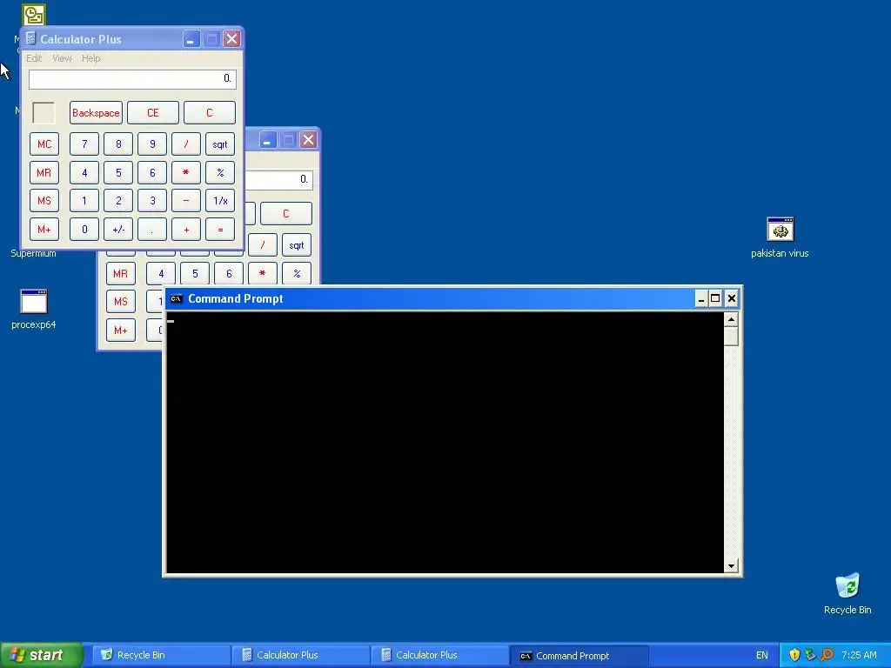Click MS in the front calculator
The image size is (891, 668).
pos(44,201)
